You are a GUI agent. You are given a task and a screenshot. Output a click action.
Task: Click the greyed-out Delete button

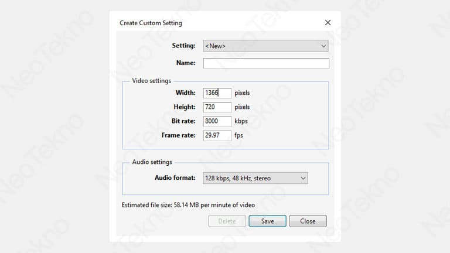pos(227,221)
